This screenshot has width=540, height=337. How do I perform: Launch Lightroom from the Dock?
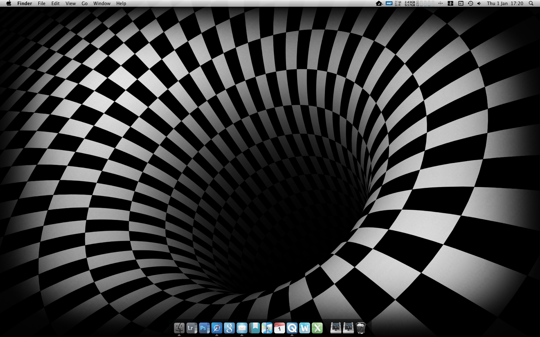pos(192,328)
